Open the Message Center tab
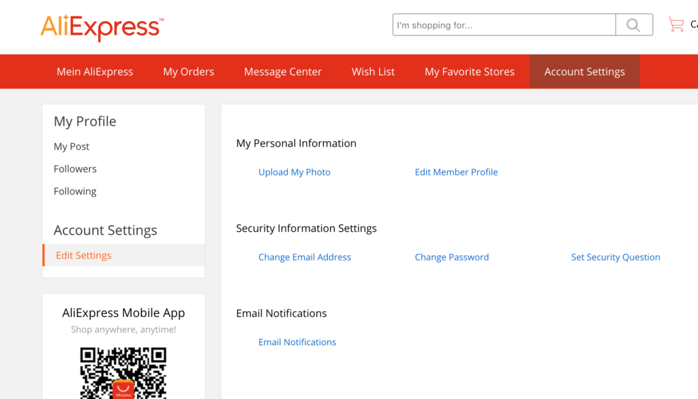The height and width of the screenshot is (399, 698). 283,72
